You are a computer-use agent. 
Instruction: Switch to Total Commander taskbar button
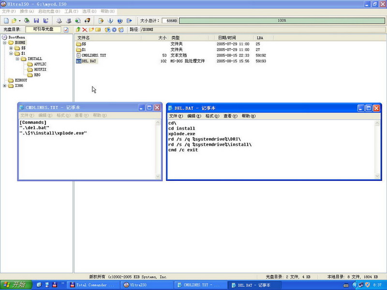[x=93, y=285]
